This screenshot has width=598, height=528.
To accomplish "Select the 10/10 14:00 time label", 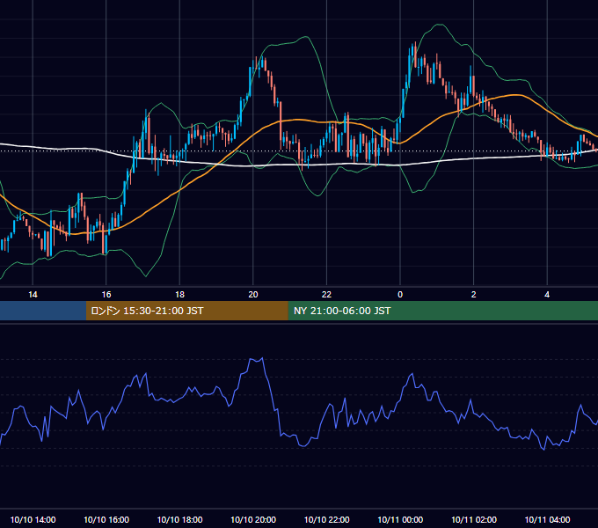I will [33, 519].
